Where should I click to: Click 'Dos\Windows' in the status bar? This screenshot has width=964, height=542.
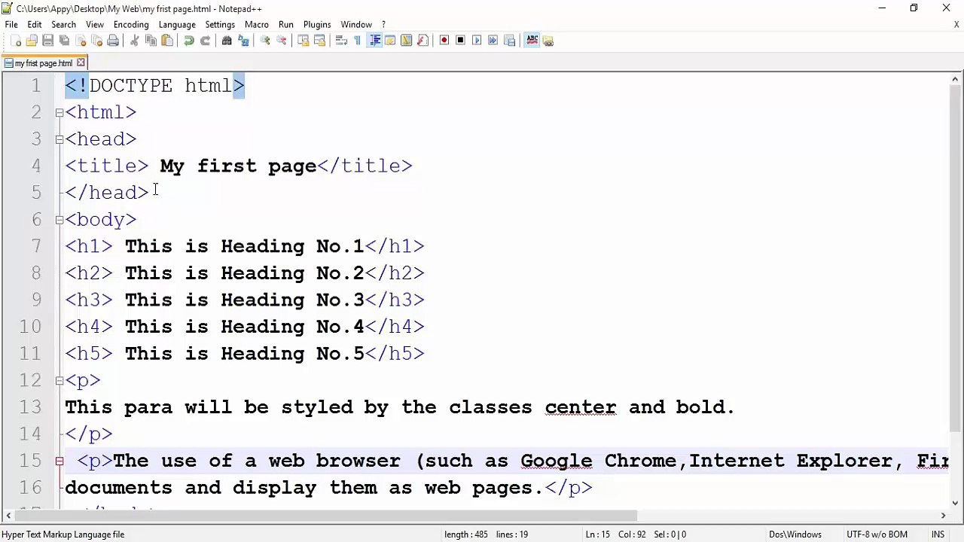tap(795, 534)
